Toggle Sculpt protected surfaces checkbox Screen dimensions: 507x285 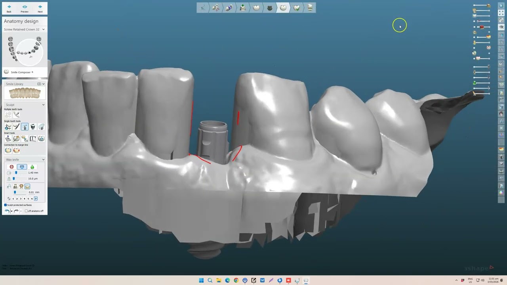(x=6, y=205)
